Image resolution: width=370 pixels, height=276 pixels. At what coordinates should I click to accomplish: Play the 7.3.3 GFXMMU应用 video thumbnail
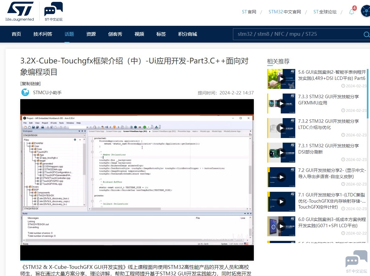[x=281, y=103]
